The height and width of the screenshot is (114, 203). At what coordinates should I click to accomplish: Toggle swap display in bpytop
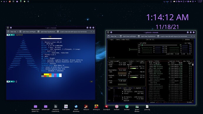click(142, 61)
